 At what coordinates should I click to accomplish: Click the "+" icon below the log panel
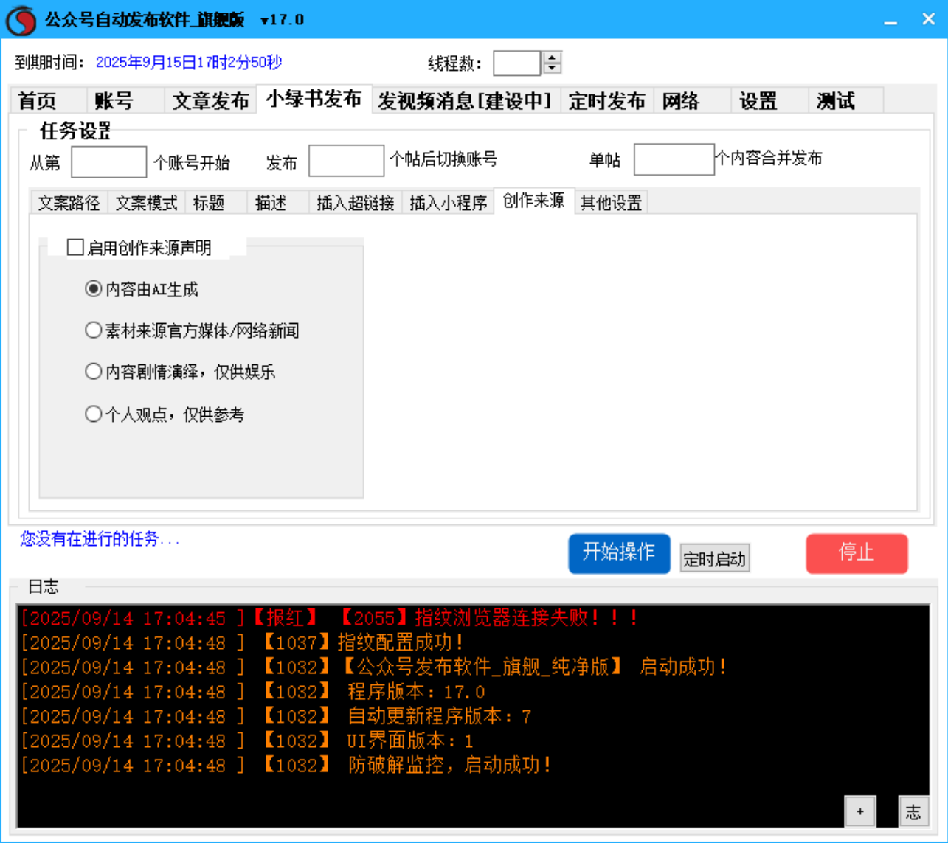pos(859,810)
